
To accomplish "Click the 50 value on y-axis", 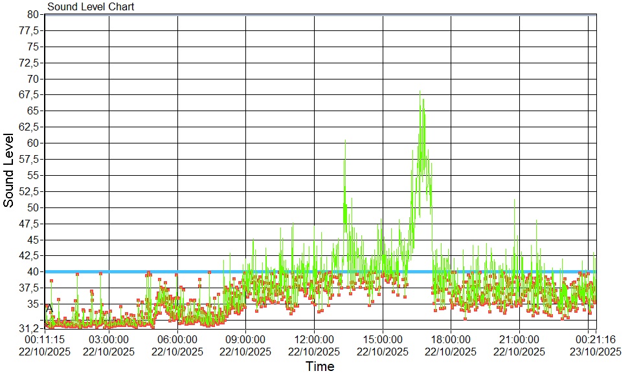I will click(33, 207).
